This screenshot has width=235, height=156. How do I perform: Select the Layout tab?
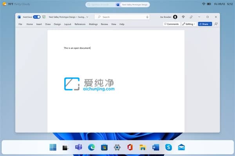68,24
